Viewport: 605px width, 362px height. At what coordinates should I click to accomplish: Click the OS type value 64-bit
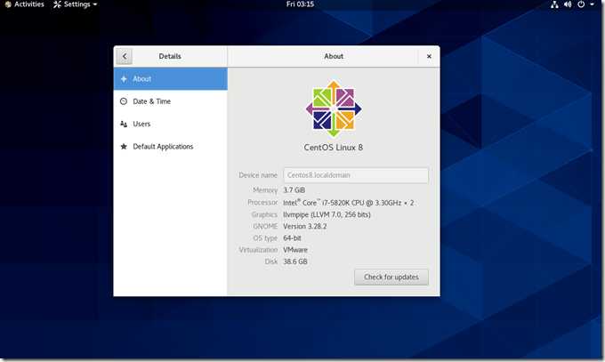292,238
